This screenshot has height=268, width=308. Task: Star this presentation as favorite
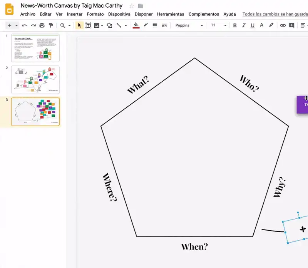coord(132,6)
